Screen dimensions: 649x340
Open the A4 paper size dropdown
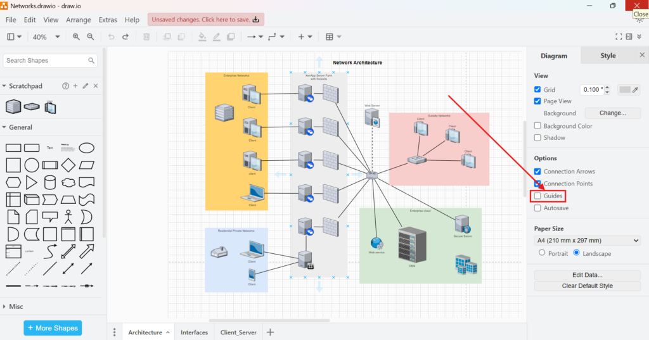click(x=587, y=241)
